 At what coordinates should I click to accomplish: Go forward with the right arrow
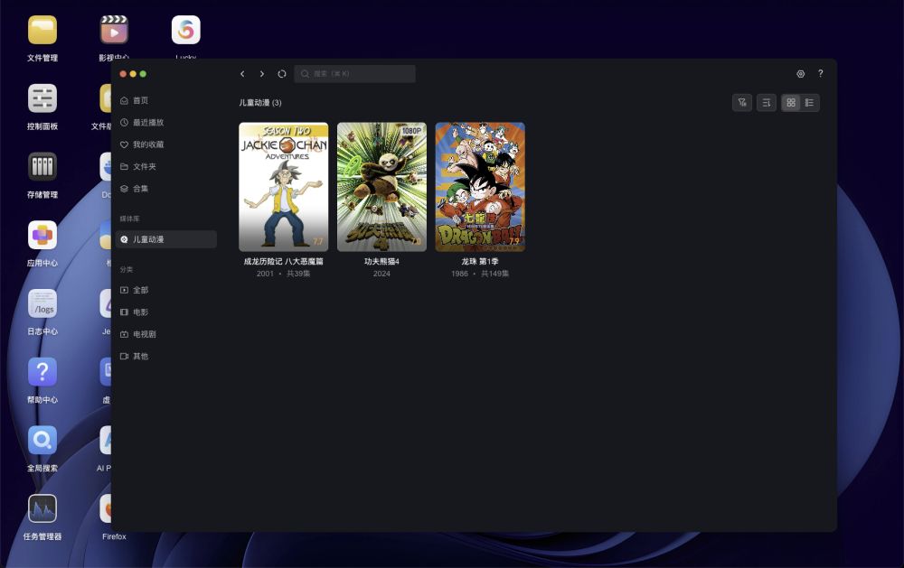point(262,74)
